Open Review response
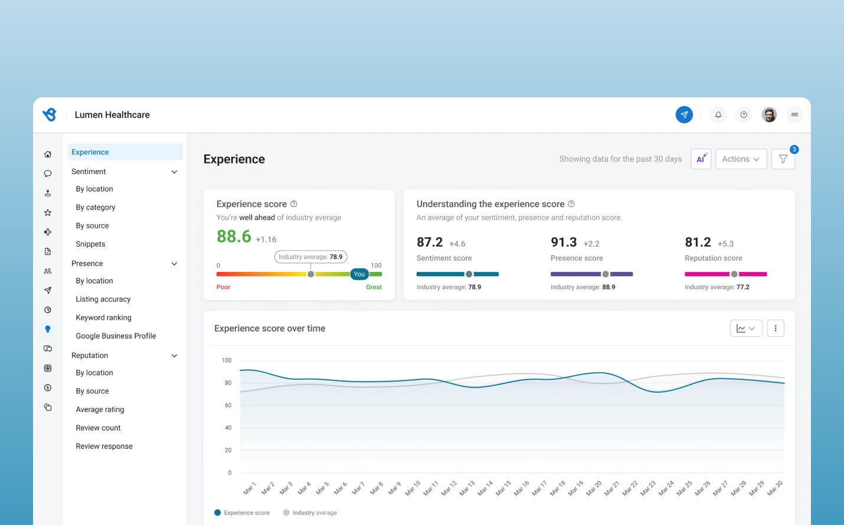Screen dimensions: 844x525 [104, 446]
